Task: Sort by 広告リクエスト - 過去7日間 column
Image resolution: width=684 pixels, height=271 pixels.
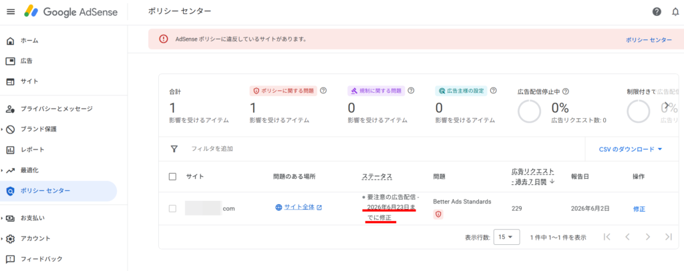Action: (533, 176)
